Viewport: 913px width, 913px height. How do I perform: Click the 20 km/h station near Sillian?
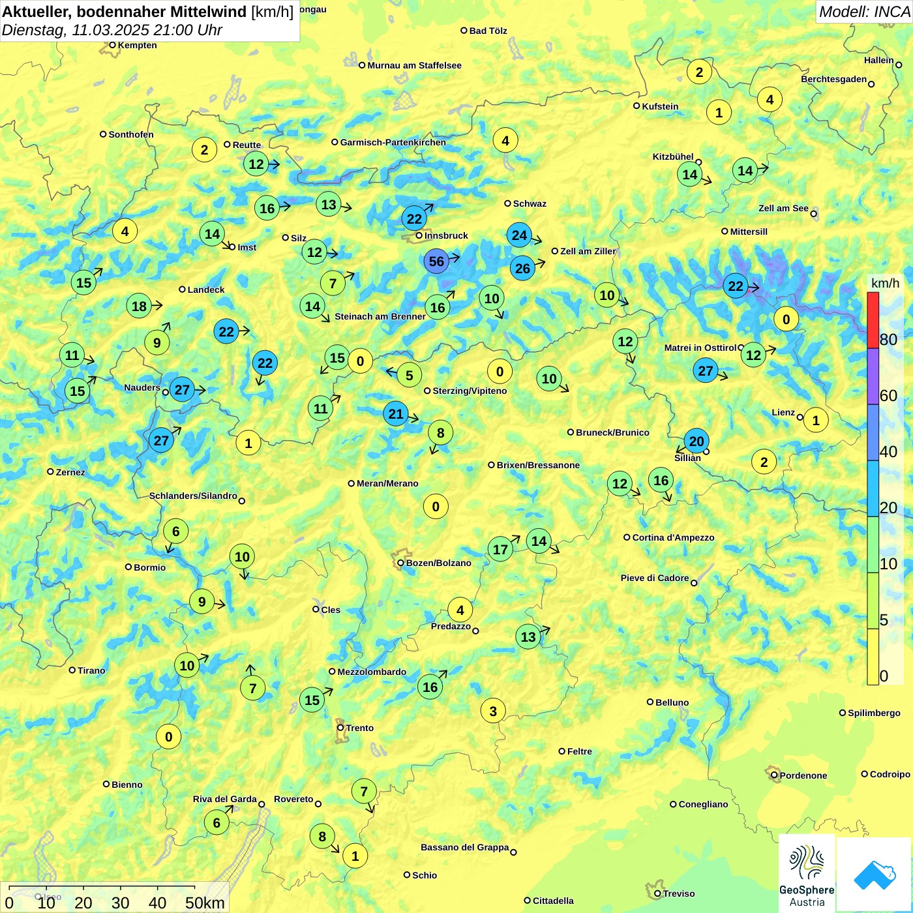pos(696,441)
